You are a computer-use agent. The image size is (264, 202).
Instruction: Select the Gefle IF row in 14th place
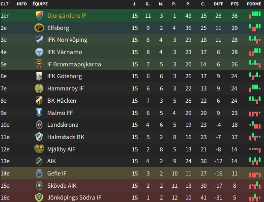point(132,173)
